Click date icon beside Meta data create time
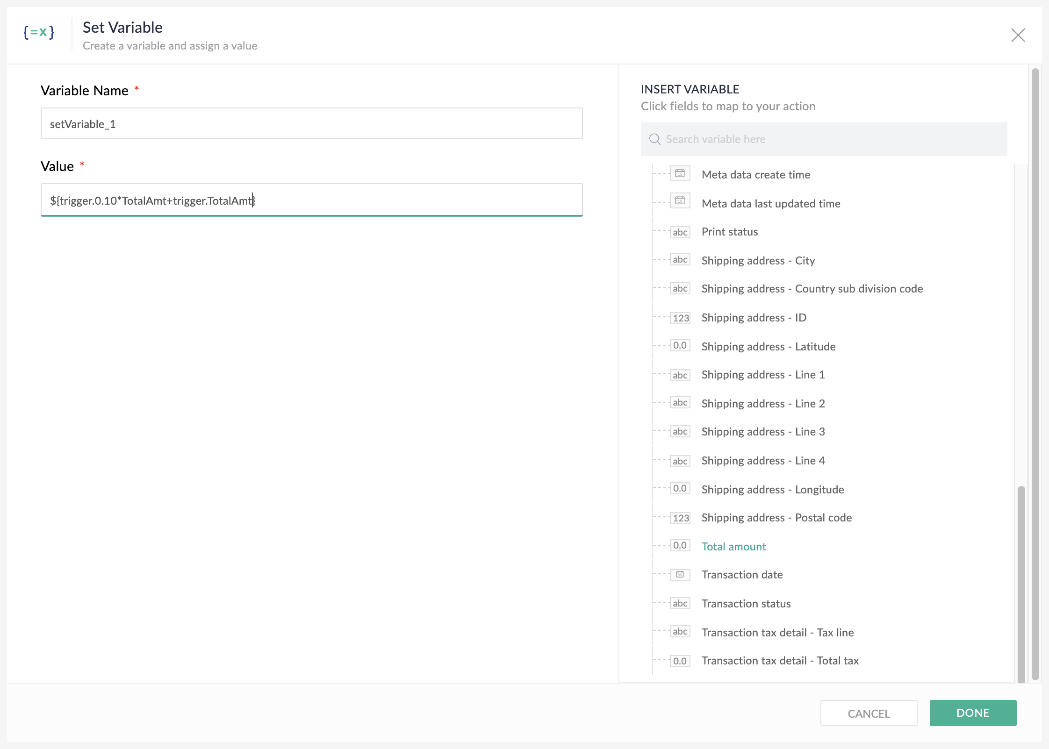1049x749 pixels. (680, 174)
